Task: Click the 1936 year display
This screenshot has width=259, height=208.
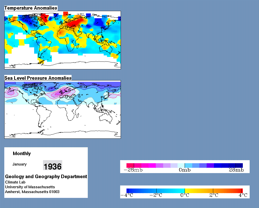Action: tap(53, 165)
